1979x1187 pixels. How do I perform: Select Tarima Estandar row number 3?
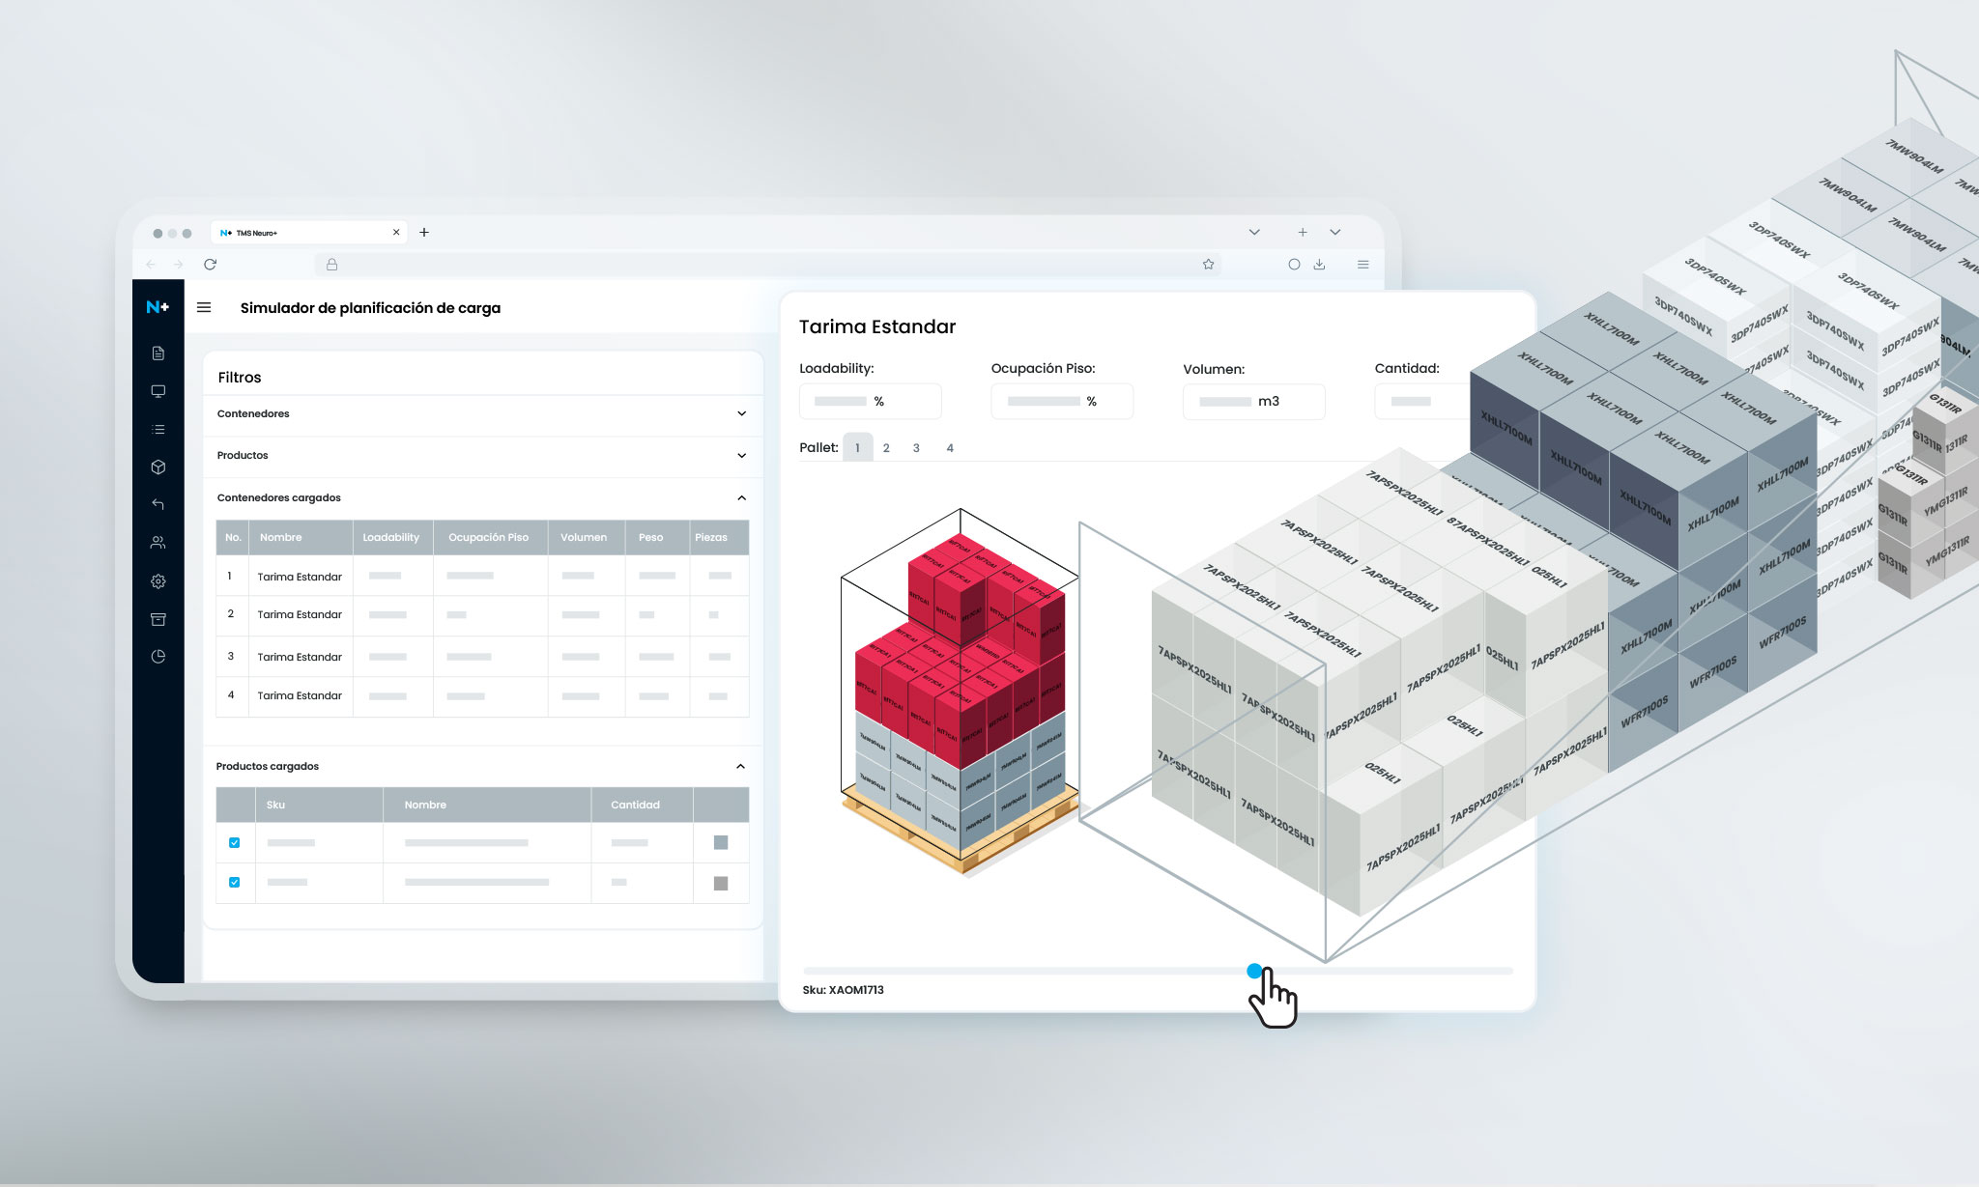(300, 657)
